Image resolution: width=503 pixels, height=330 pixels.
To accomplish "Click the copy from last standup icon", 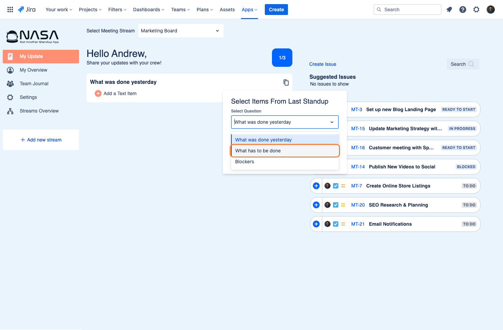I will tap(286, 82).
